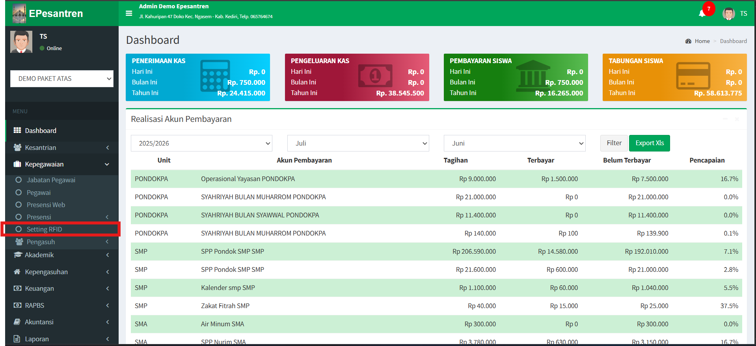756x346 pixels.
Task: Click the Home breadcrumb link
Action: coord(702,41)
